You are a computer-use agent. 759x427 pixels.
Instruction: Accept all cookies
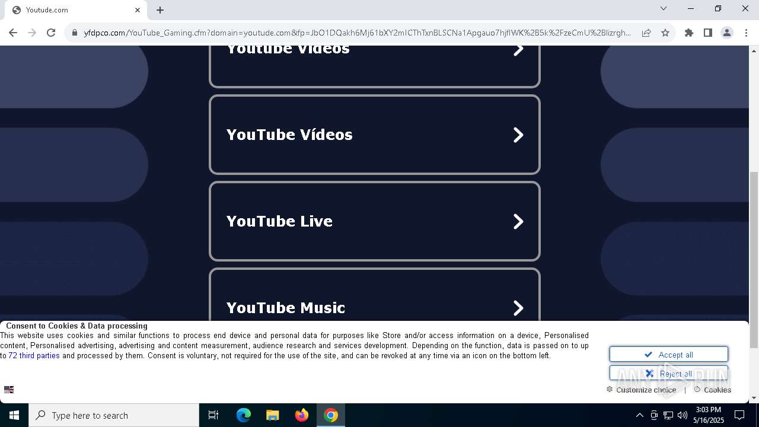[x=669, y=354]
